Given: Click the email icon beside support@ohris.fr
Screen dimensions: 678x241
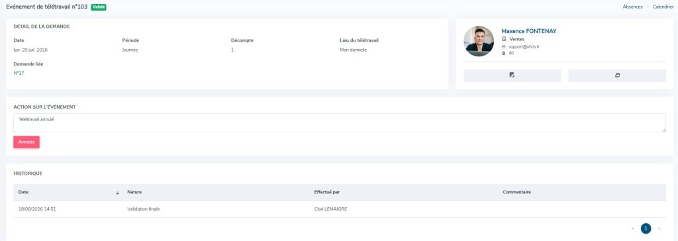Looking at the screenshot, I should click(x=503, y=47).
